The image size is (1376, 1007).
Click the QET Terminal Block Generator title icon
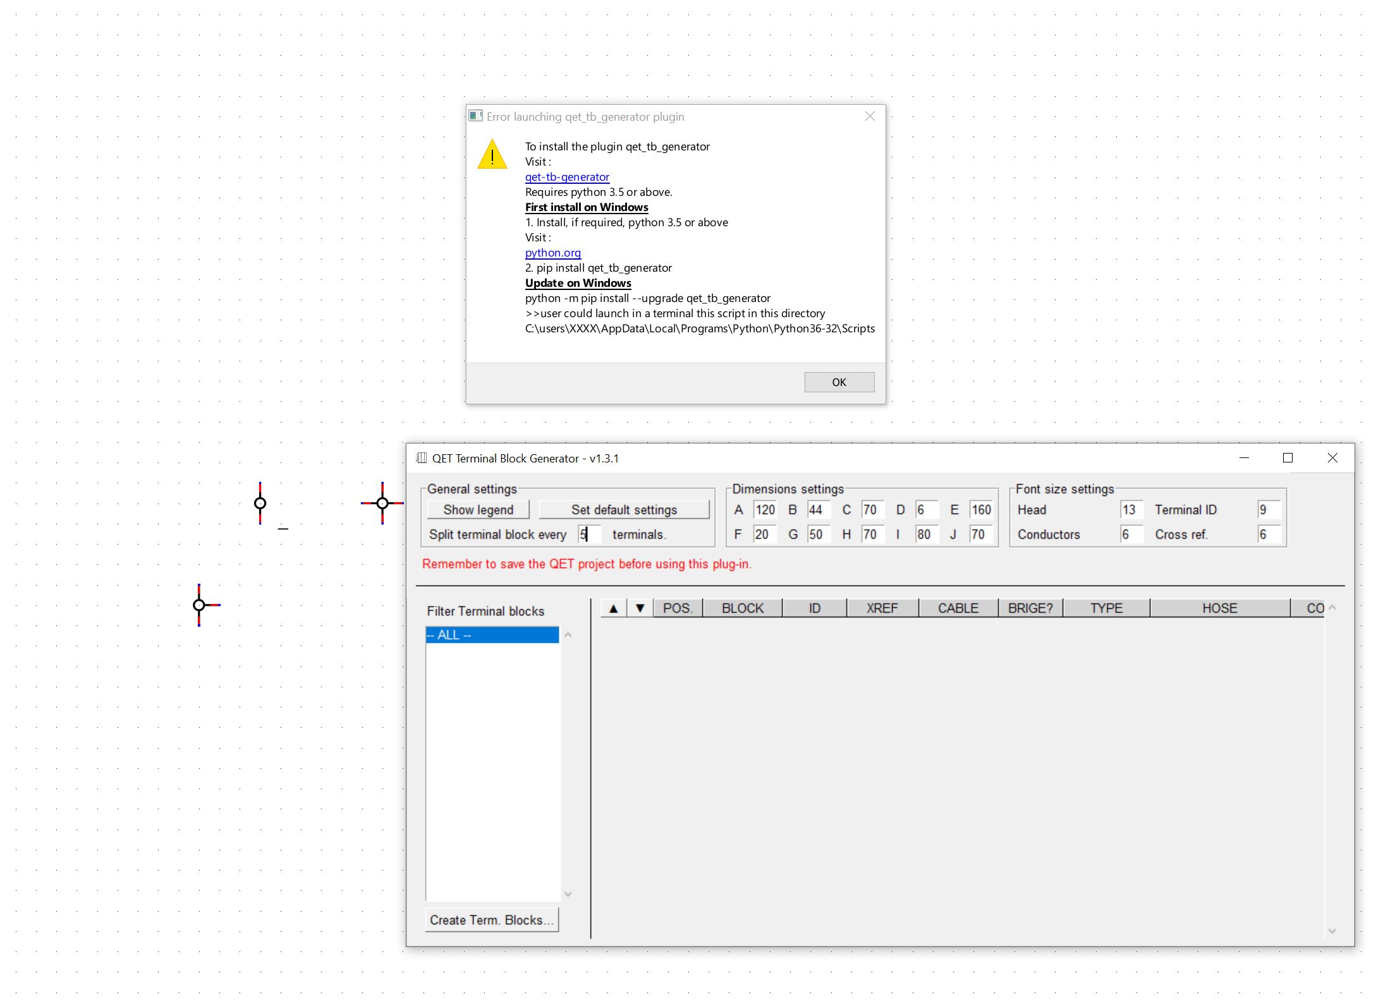[x=422, y=458]
